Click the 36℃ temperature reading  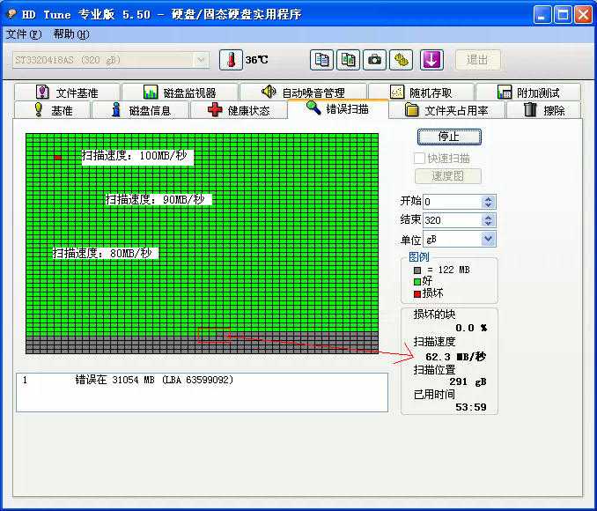[256, 60]
